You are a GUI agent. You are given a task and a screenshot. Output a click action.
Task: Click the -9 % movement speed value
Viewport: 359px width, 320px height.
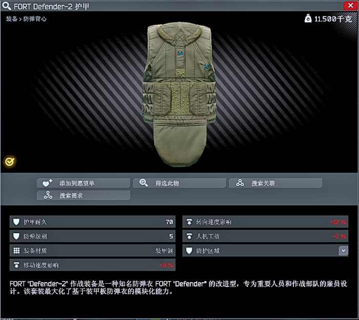point(166,265)
